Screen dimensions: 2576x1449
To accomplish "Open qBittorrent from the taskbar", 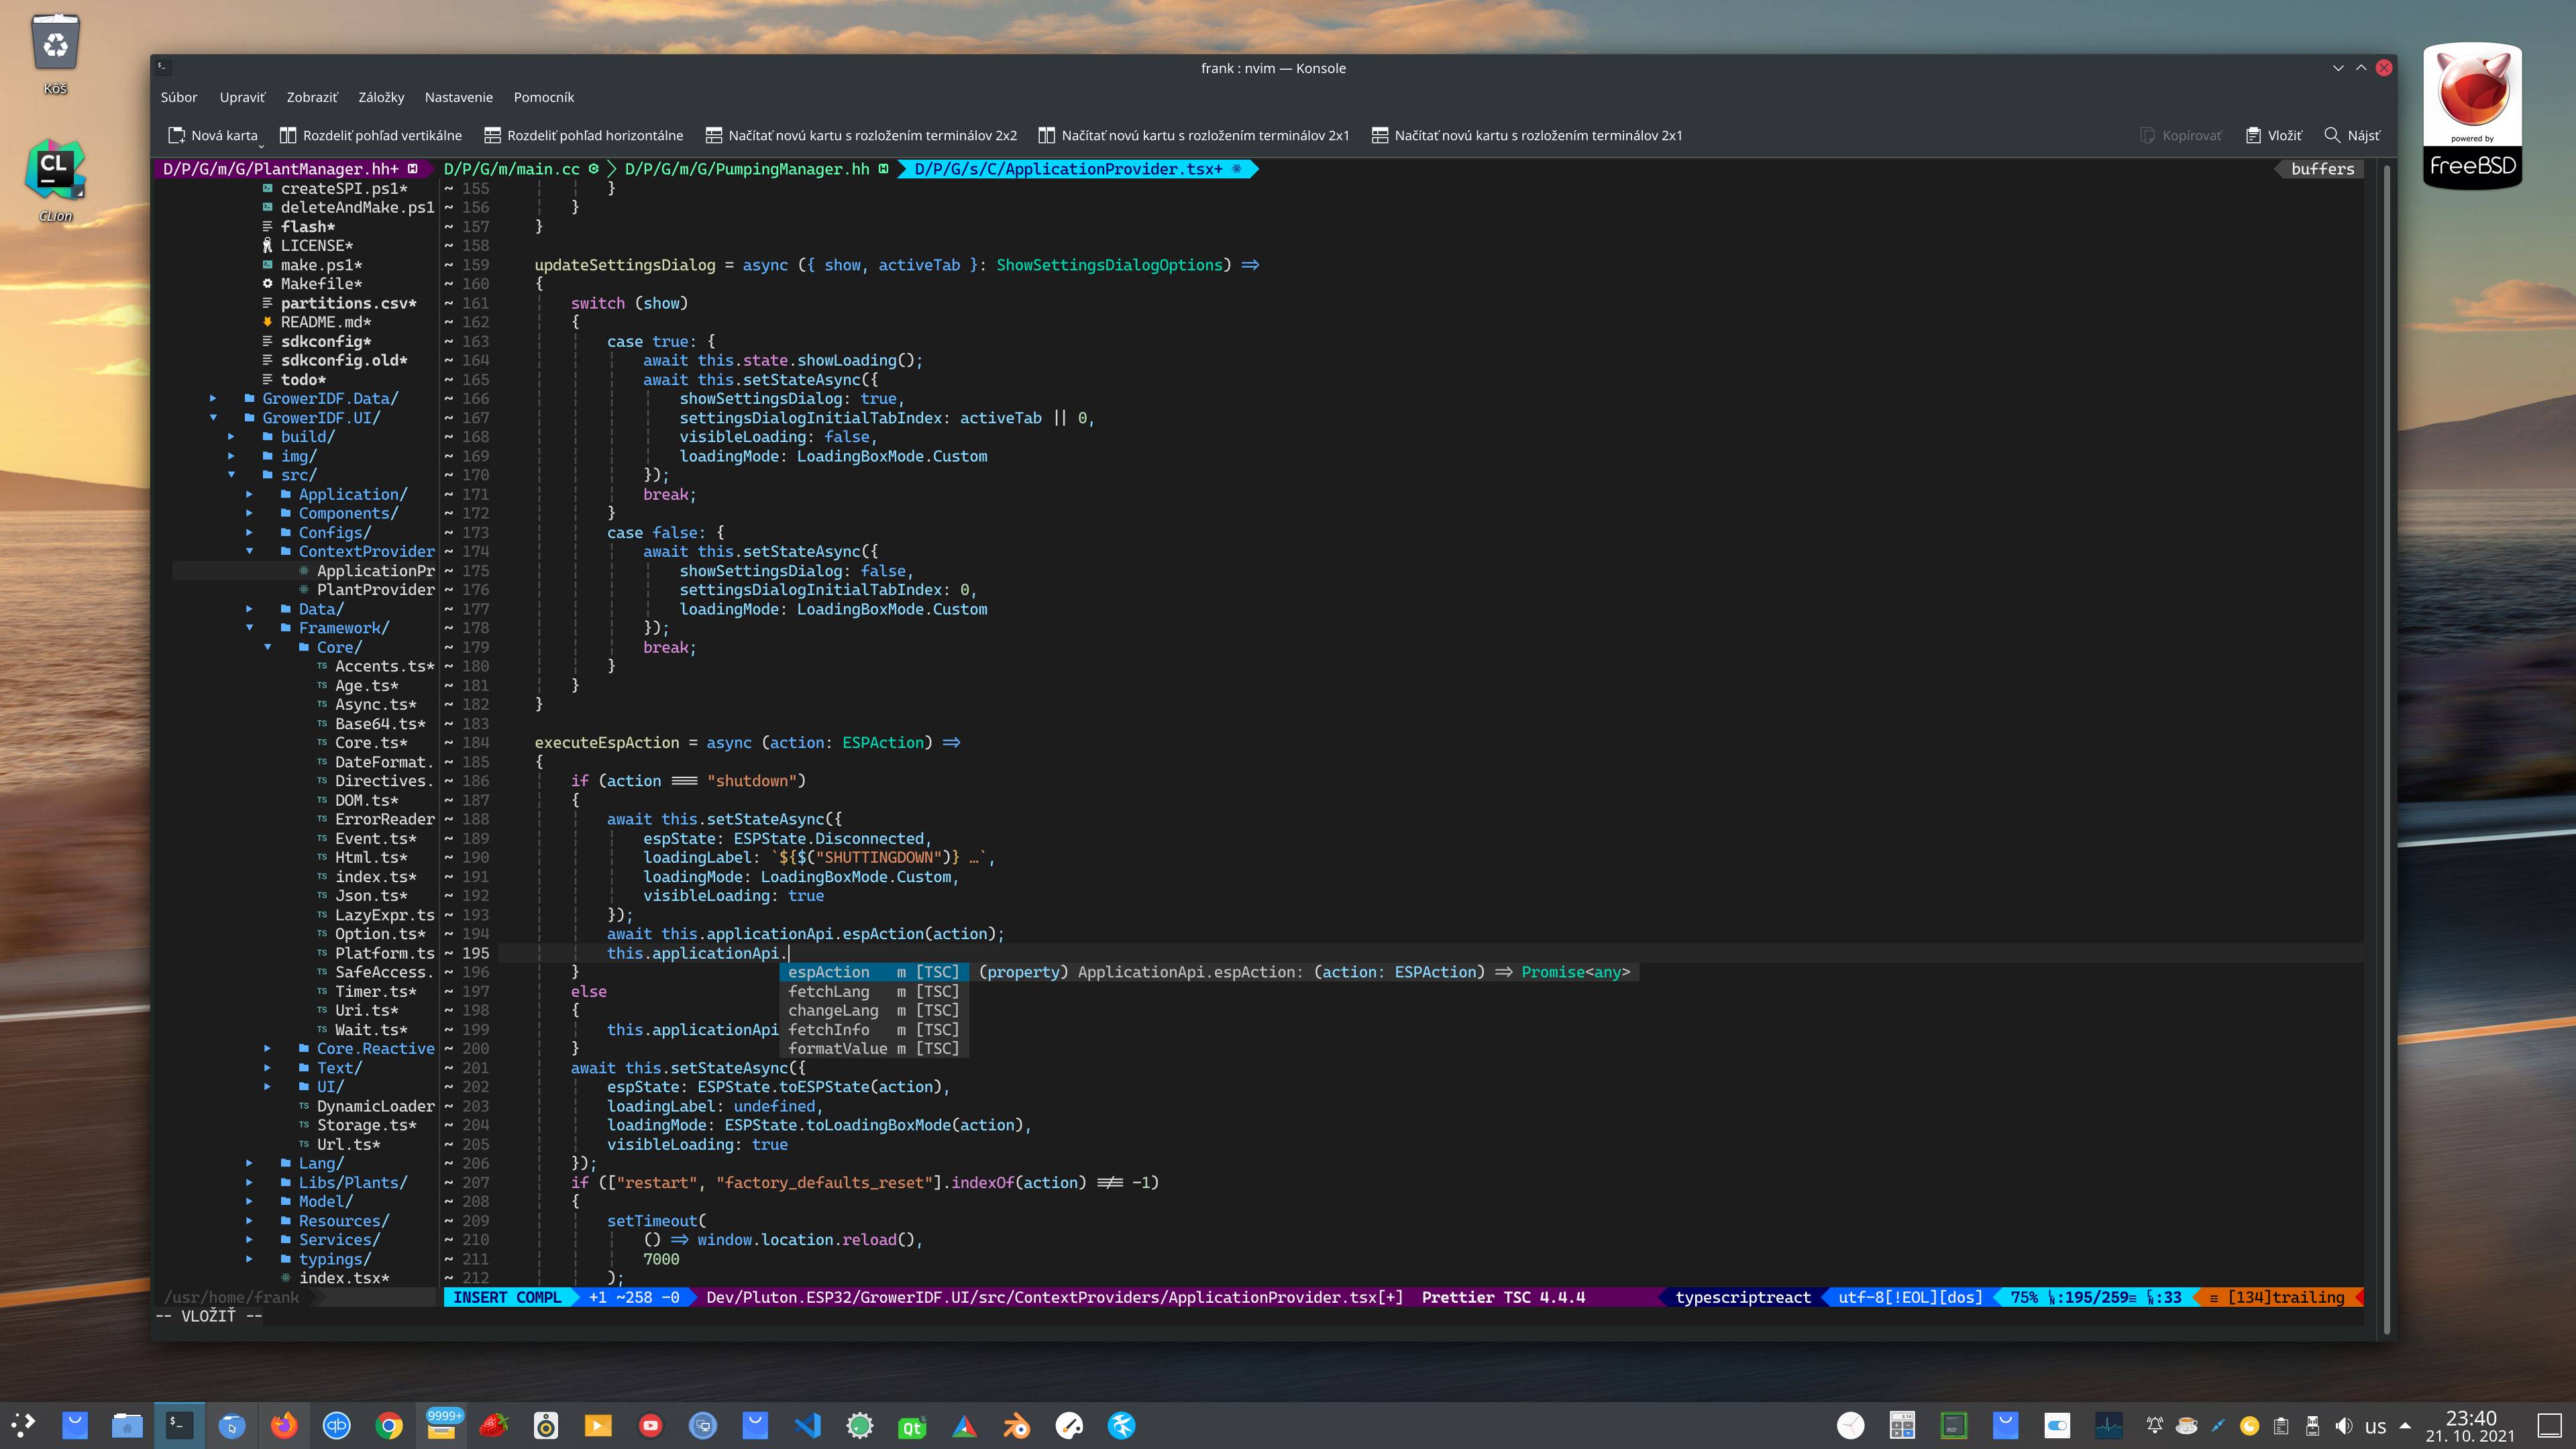I will pos(337,1425).
